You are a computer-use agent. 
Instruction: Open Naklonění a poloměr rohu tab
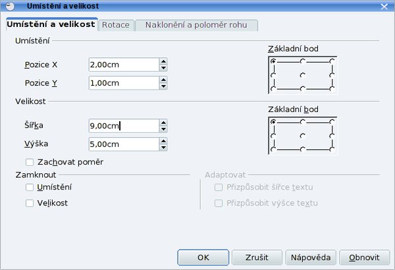point(196,25)
